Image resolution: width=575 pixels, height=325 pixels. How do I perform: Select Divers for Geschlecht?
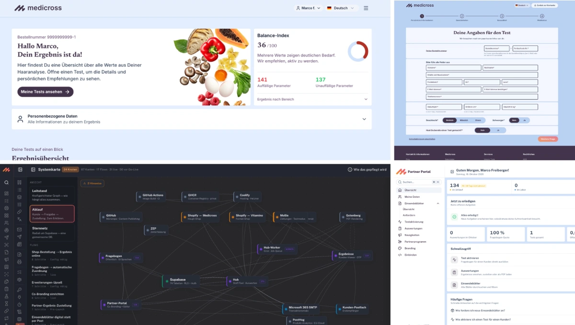(477, 120)
